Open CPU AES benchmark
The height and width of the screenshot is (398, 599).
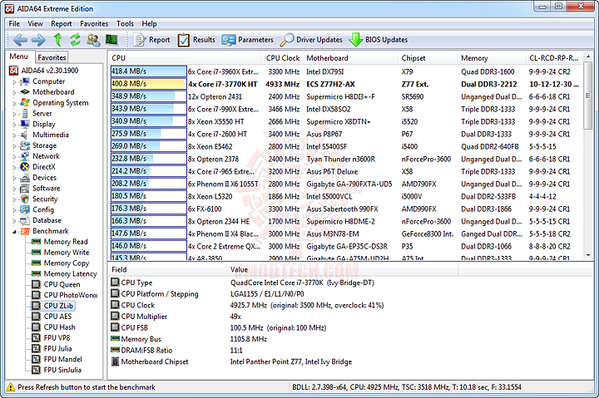click(57, 317)
